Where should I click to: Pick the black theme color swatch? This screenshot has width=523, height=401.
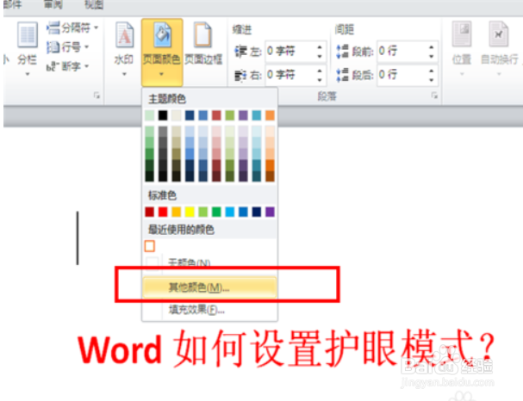pyautogui.click(x=163, y=115)
